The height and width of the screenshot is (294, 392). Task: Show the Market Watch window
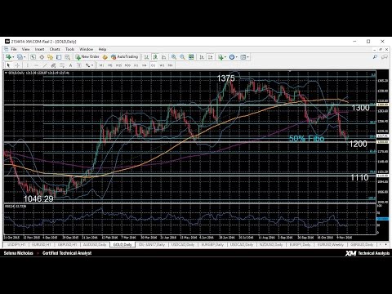(33, 57)
